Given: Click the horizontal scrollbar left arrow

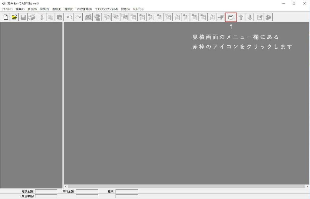Looking at the screenshot, I should point(66,186).
